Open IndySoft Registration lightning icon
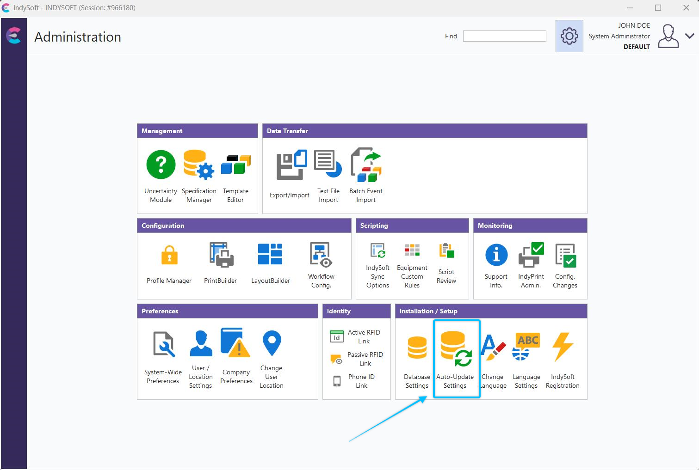 [x=563, y=347]
